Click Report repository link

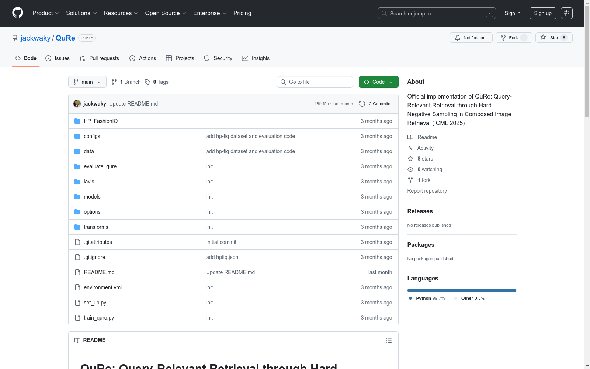(427, 191)
